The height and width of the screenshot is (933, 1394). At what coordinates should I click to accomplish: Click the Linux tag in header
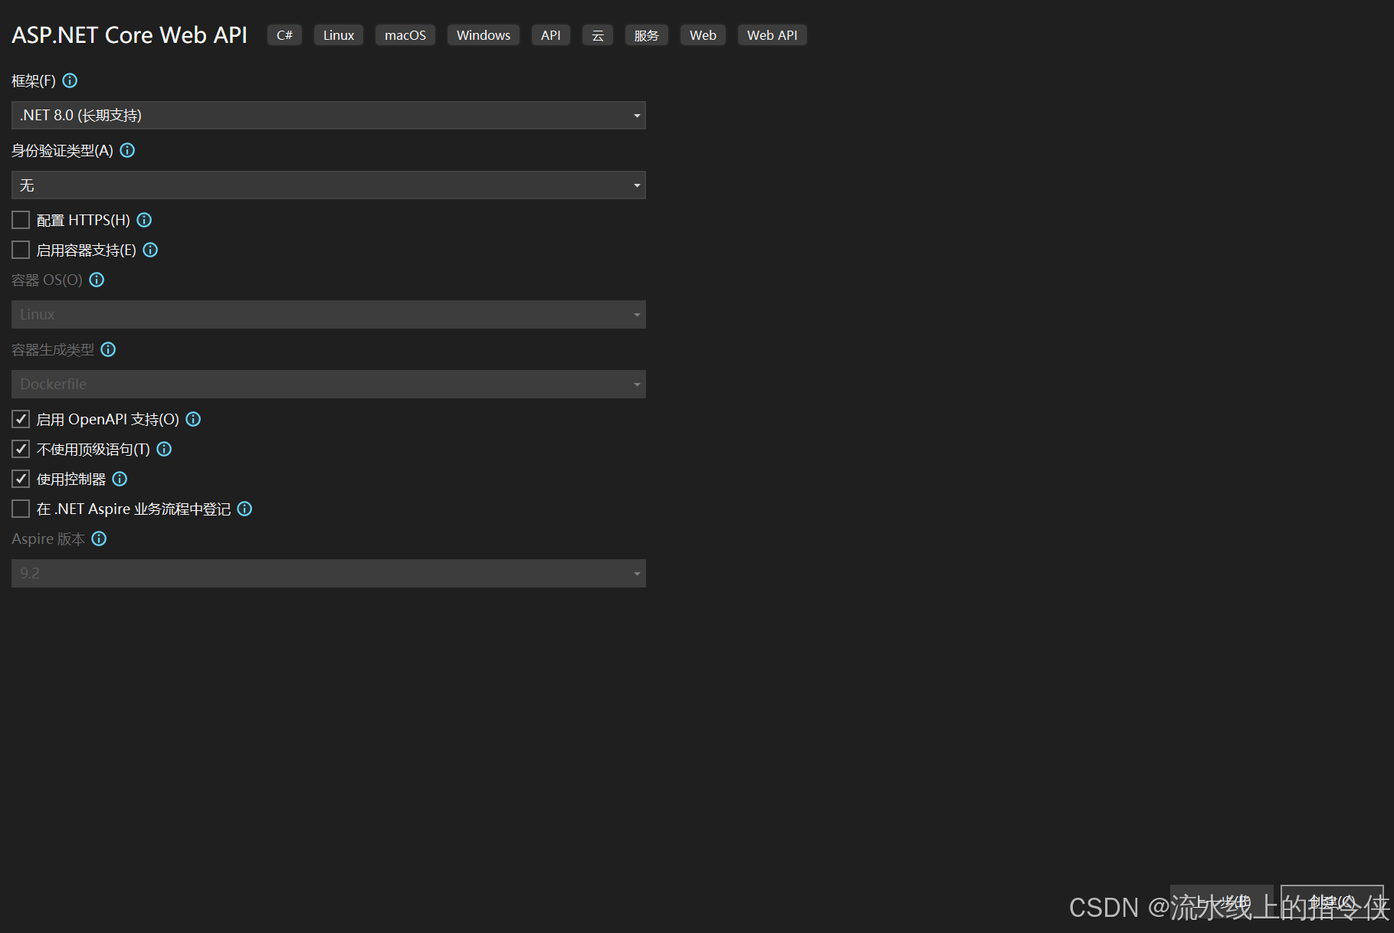339,35
